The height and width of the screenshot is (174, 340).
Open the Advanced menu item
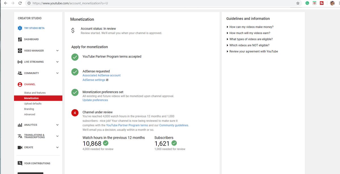pyautogui.click(x=29, y=114)
